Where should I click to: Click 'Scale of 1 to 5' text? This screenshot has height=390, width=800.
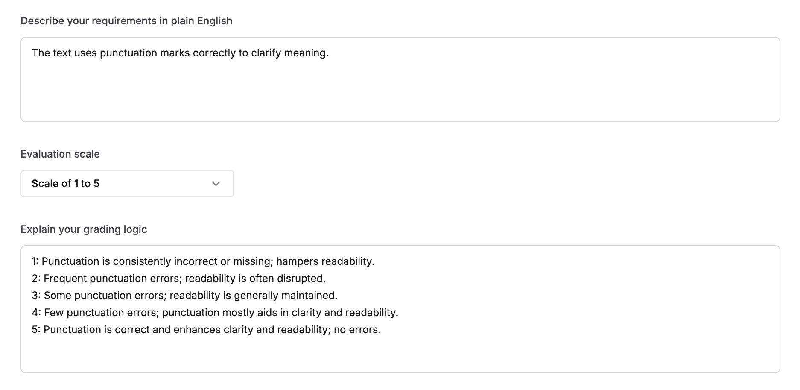point(65,183)
